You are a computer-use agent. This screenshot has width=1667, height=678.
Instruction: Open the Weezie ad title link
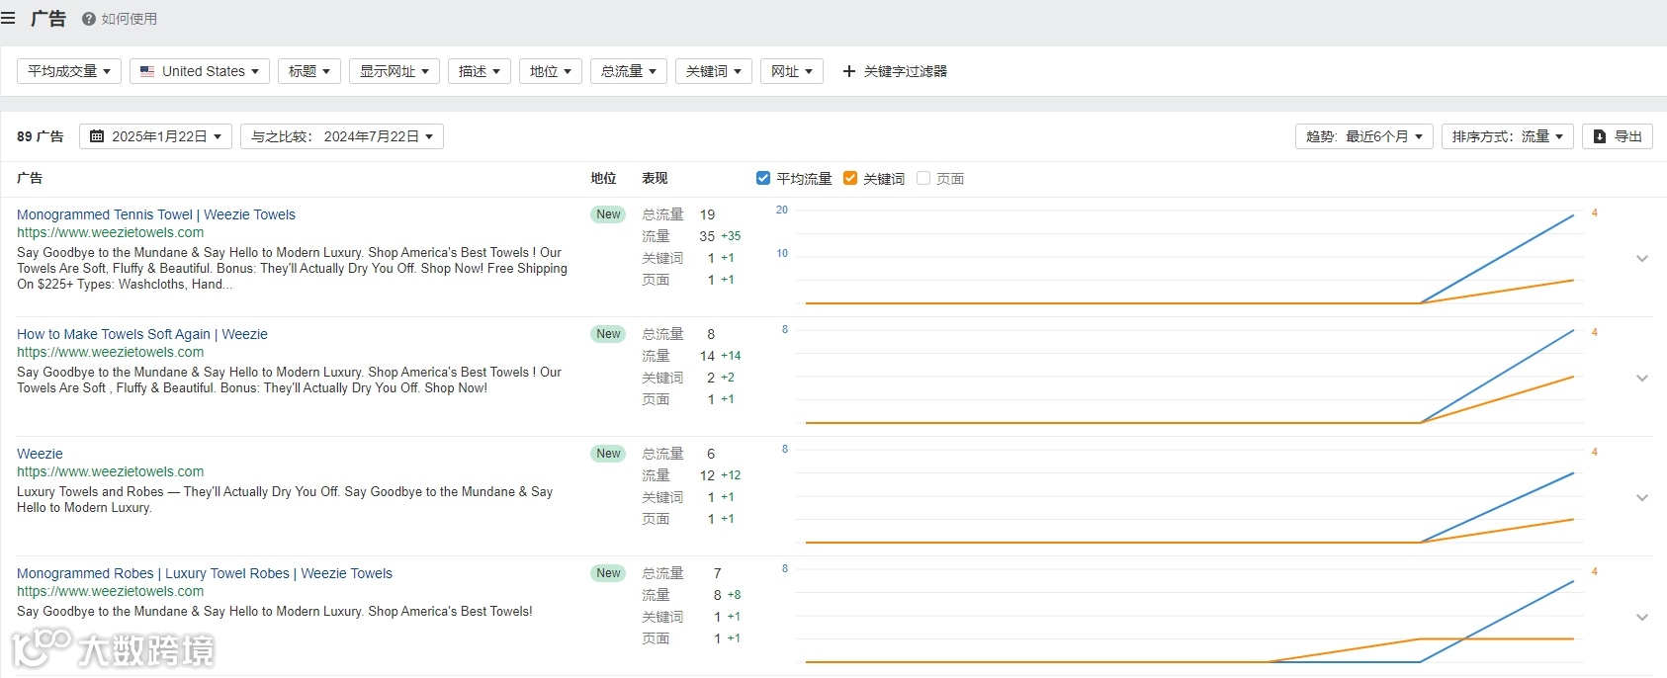[40, 454]
